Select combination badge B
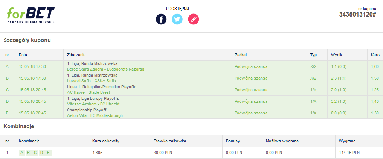 click(29, 153)
